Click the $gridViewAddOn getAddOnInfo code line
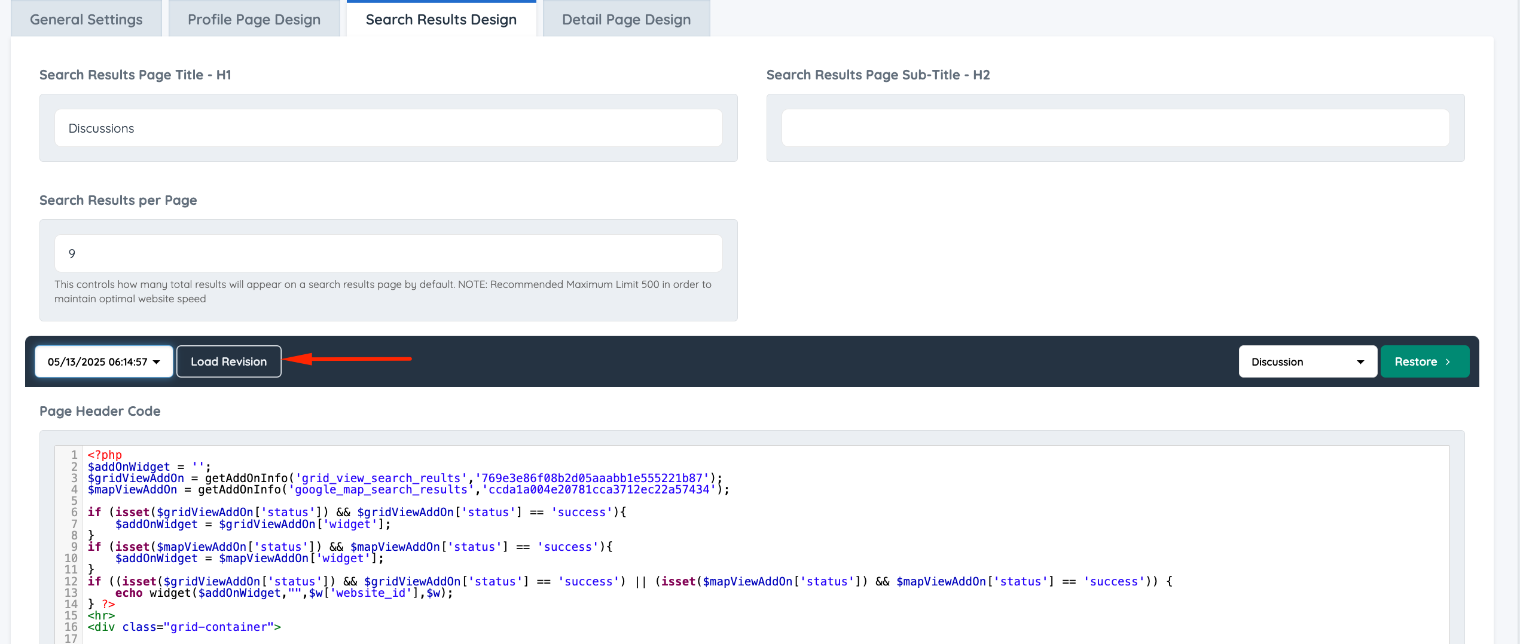The image size is (1520, 644). click(x=405, y=478)
